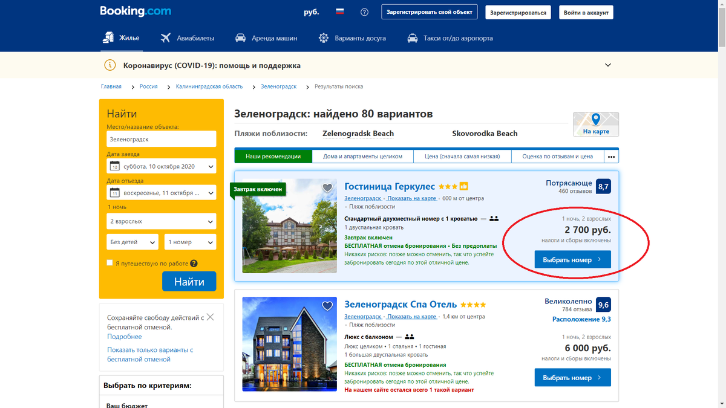Click 'Показать на карте' for Геркулес

click(x=411, y=198)
